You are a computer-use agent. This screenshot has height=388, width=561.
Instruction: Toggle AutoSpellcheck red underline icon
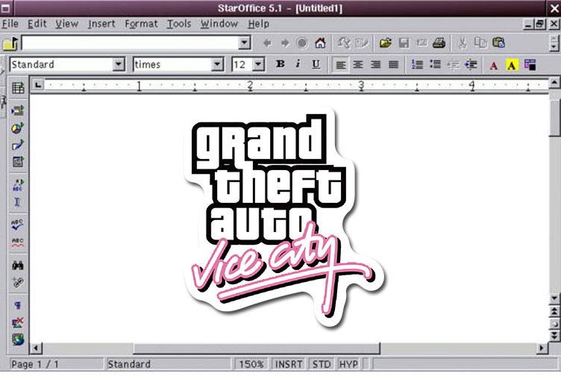pyautogui.click(x=18, y=242)
